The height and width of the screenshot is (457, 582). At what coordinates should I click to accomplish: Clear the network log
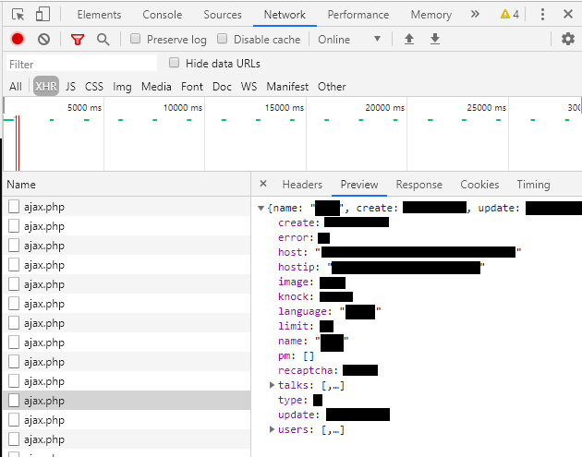(43, 39)
